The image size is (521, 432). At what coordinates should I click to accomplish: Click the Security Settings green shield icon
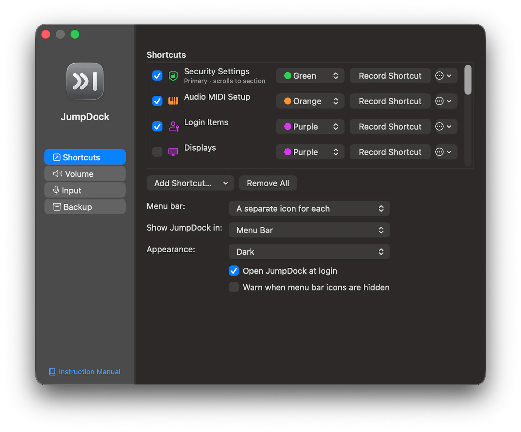pos(173,76)
